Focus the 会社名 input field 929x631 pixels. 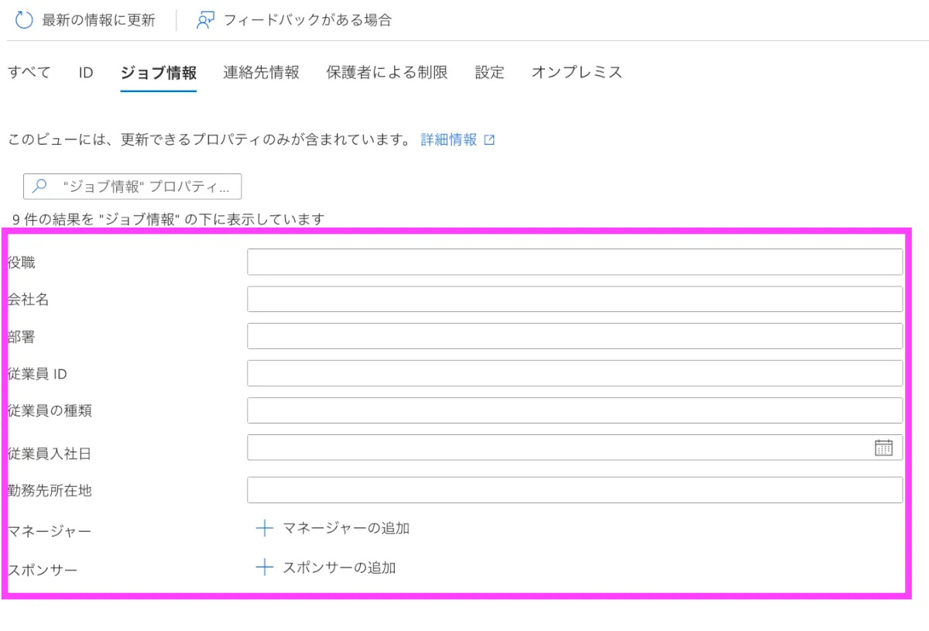(x=574, y=300)
